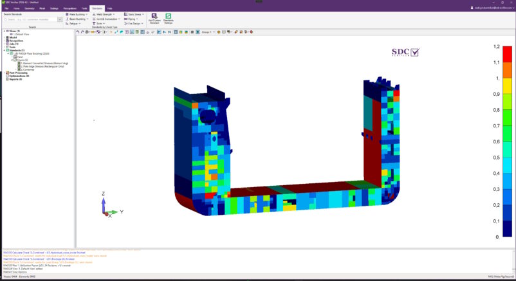Viewport: 516px width, 281px height.
Task: Click the Model icon in the tree
Action: point(7,37)
